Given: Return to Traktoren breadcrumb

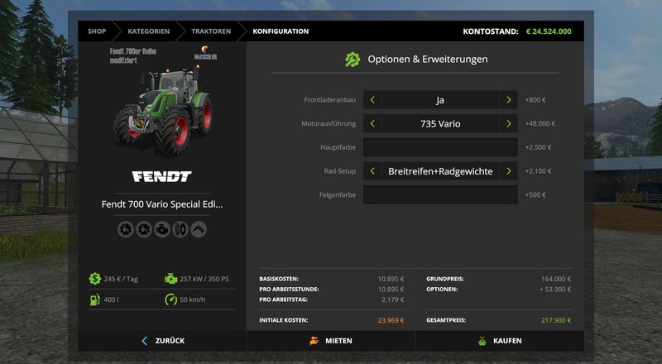Looking at the screenshot, I should tap(211, 31).
